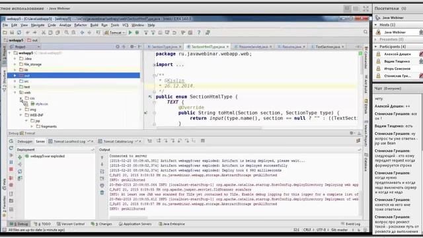Click the Help question mark icon
Image resolution: width=423 pixels, height=238 pixels.
coord(199,32)
